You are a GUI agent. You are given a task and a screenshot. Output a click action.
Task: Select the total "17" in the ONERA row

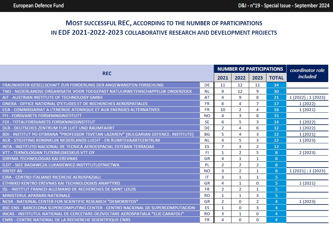pyautogui.click(x=276, y=104)
